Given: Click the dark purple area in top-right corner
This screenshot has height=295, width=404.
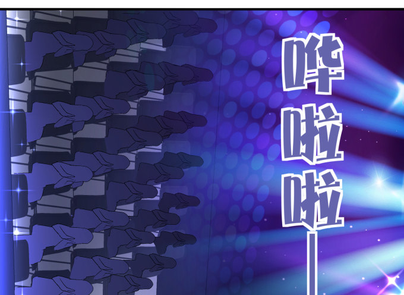Looking at the screenshot, I should coord(380,24).
